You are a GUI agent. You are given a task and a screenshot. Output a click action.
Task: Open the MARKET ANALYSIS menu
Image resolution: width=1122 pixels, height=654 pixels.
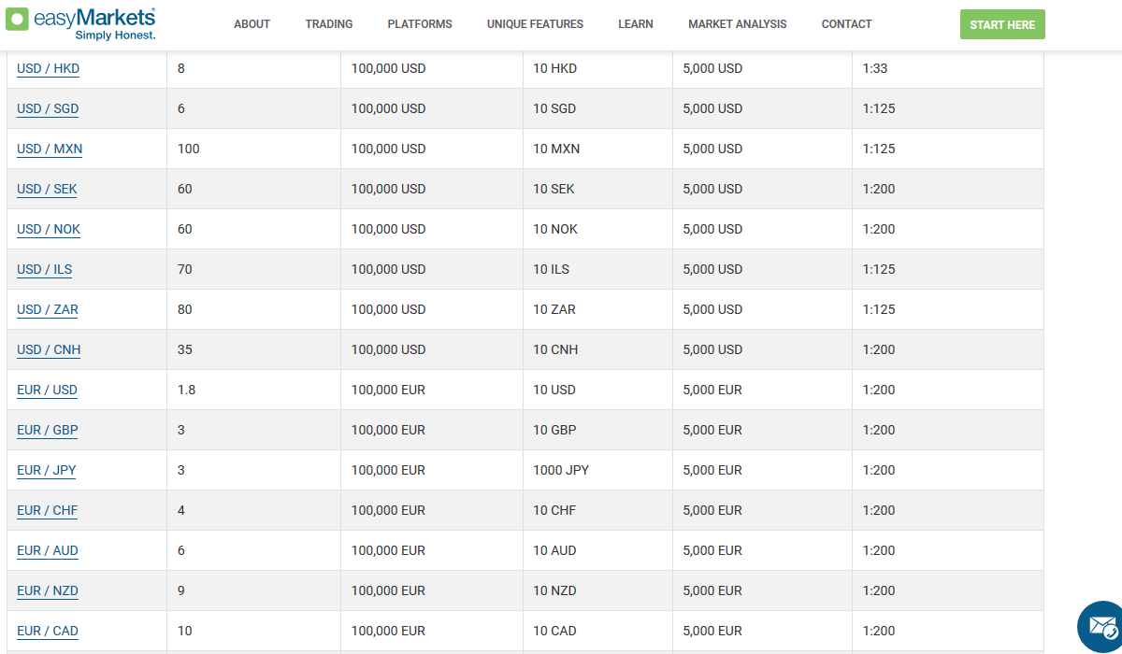pos(738,24)
